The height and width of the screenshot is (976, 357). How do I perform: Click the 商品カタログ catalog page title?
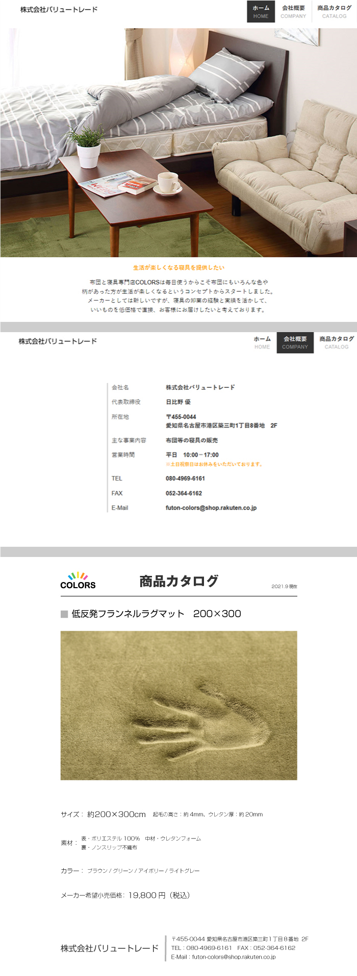(178, 581)
